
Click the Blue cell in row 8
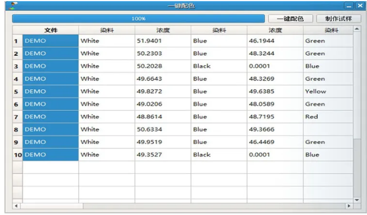point(219,130)
